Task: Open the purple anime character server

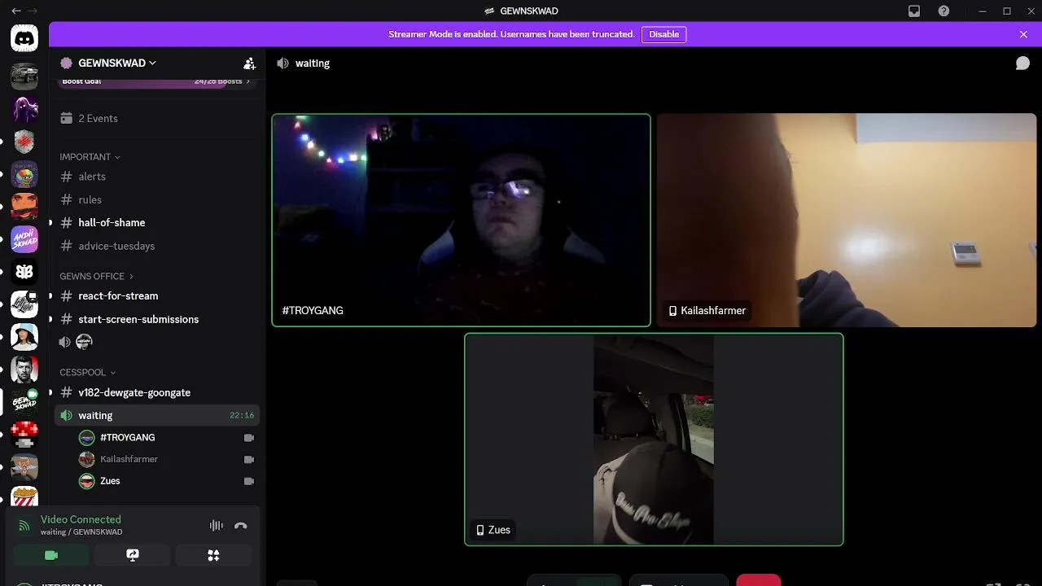Action: click(24, 108)
